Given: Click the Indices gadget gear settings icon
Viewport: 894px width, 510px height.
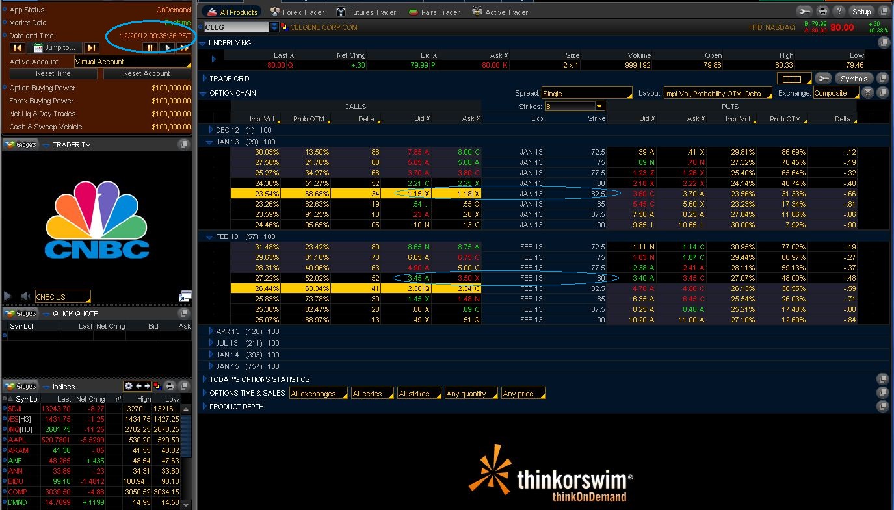Looking at the screenshot, I should click(129, 386).
